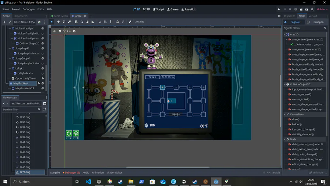Toggle visibility of MoltenFreddyAI node
This screenshot has height=186, width=330.
point(43,28)
